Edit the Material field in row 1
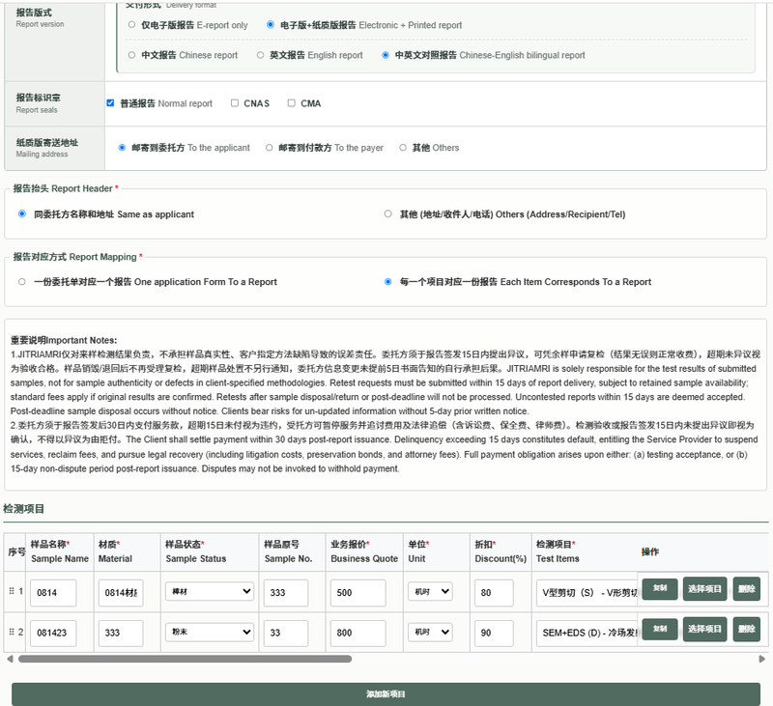 [121, 593]
